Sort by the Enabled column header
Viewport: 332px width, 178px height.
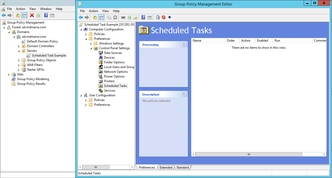pyautogui.click(x=264, y=41)
